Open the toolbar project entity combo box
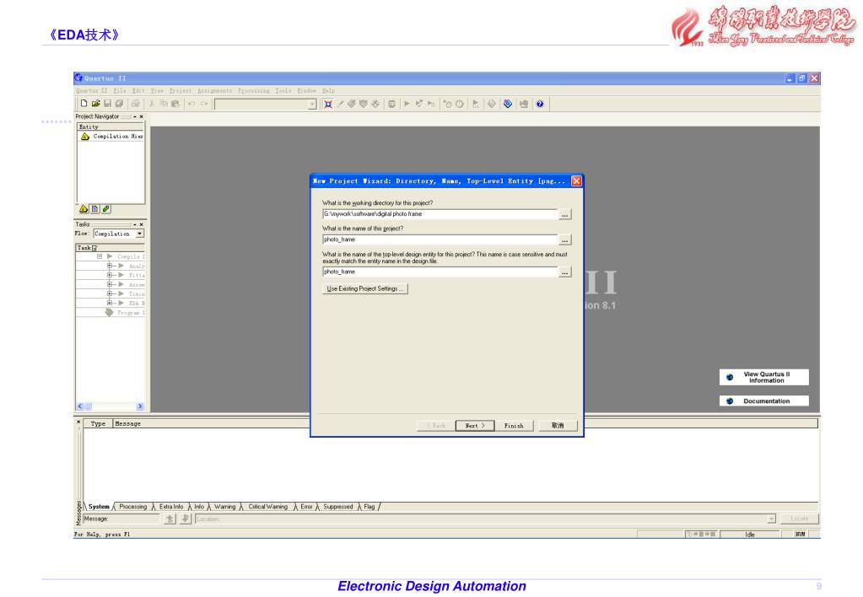 266,104
